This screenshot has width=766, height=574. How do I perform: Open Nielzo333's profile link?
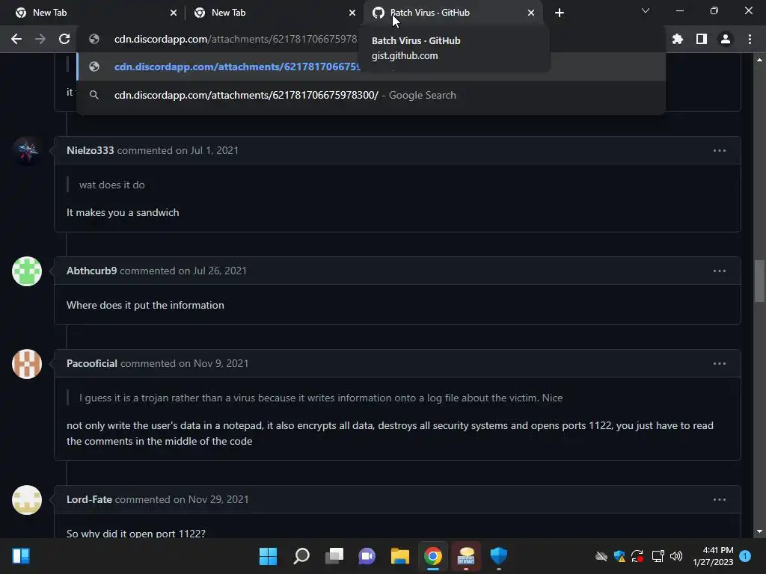[x=90, y=150]
